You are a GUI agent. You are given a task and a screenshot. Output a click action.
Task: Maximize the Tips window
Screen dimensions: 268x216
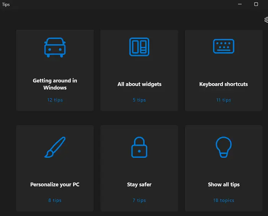tap(256, 4)
